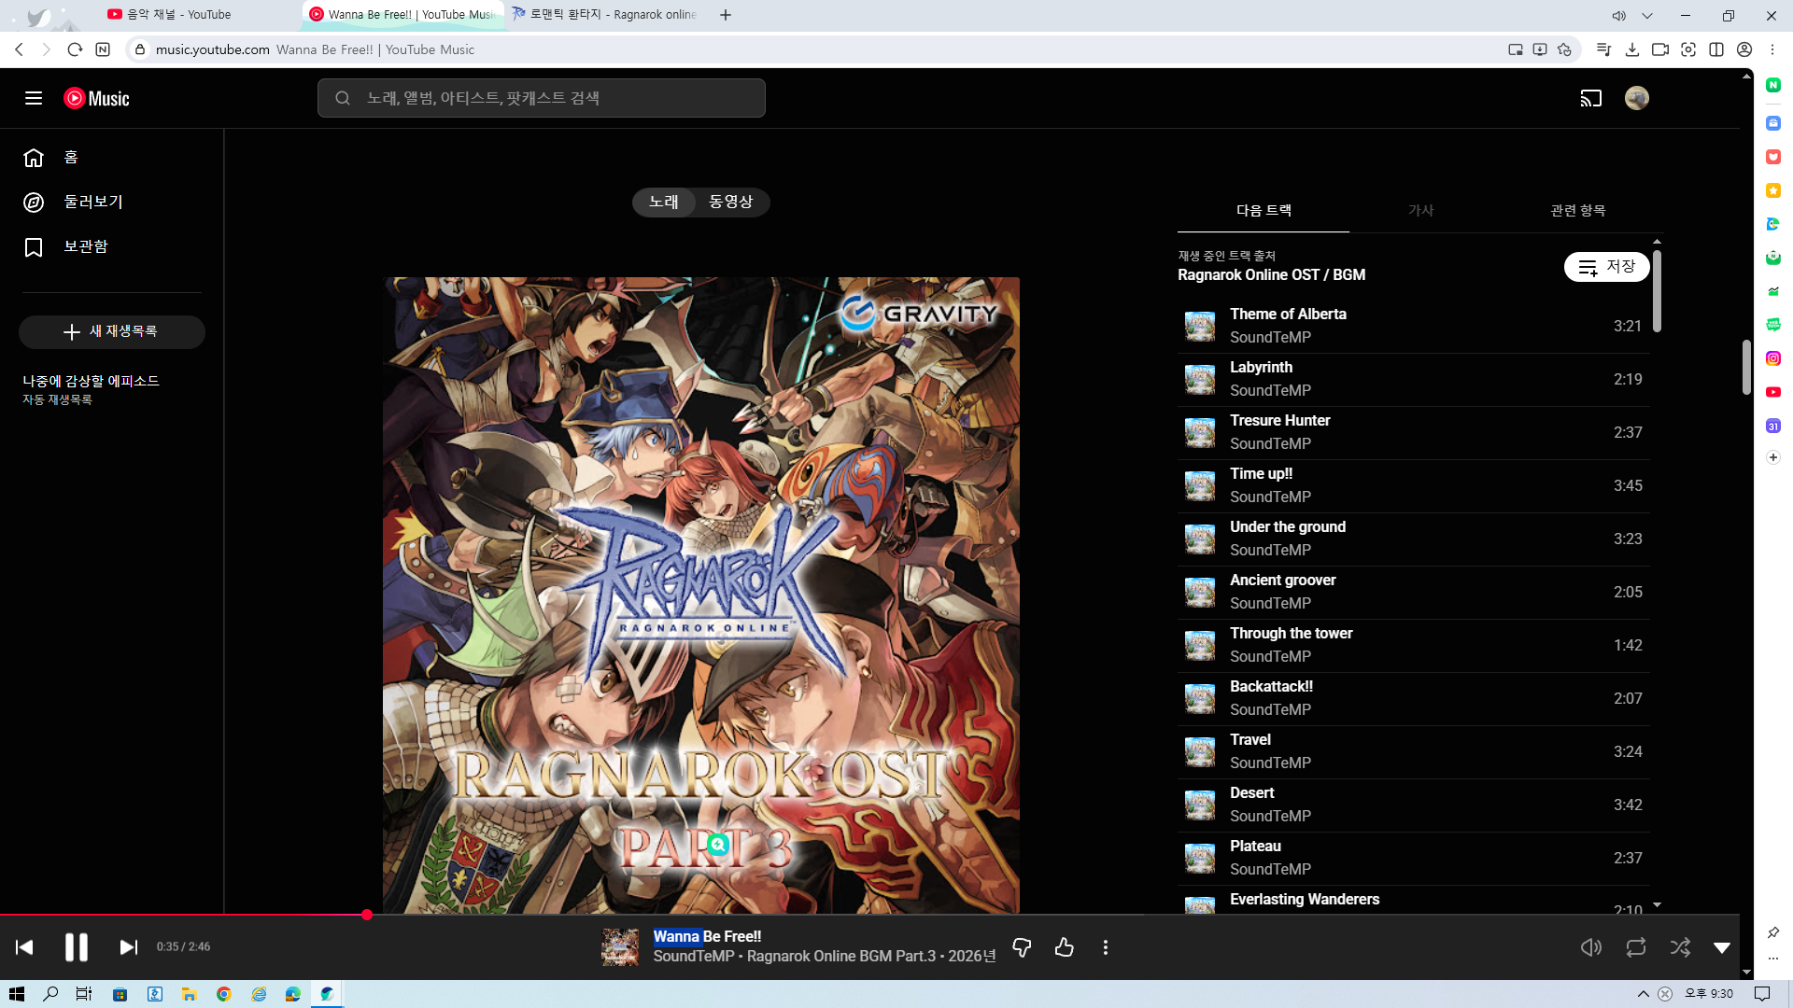The height and width of the screenshot is (1008, 1793).
Task: Click the volume speaker icon in player bar
Action: pos(1590,947)
